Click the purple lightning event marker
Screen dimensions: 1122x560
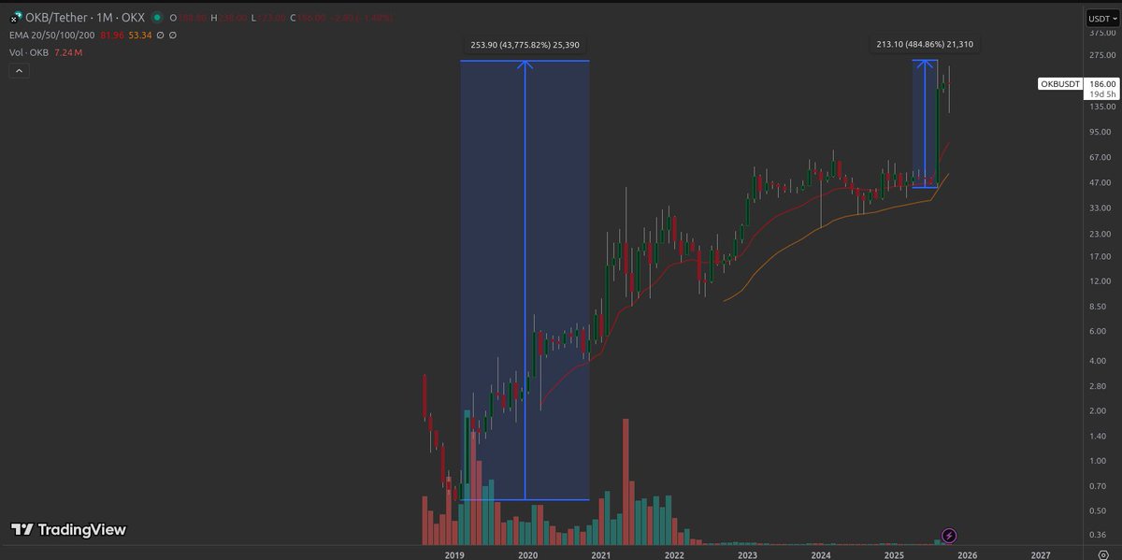point(950,536)
